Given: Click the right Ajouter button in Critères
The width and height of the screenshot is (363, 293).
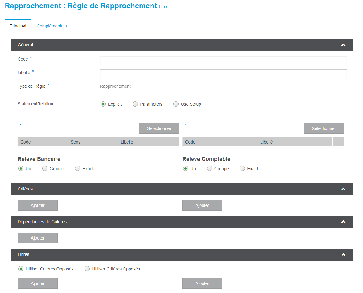Looking at the screenshot, I should [x=202, y=205].
